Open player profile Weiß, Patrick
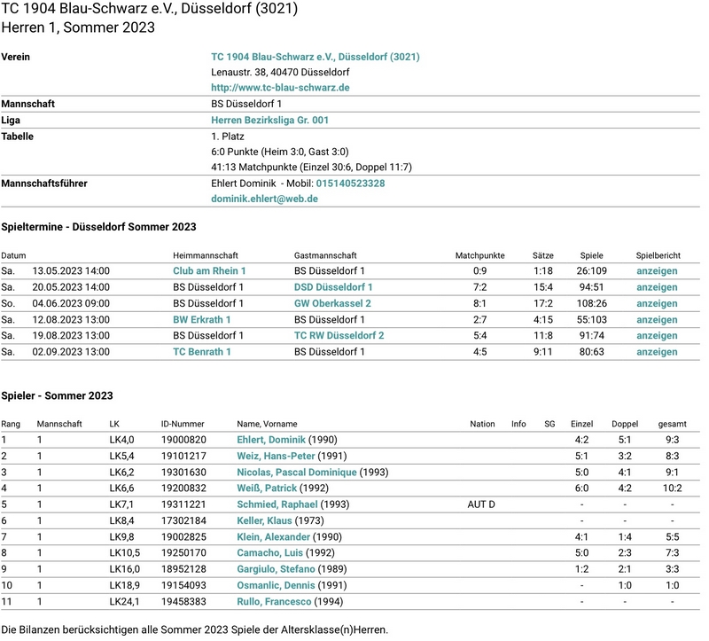Image resolution: width=709 pixels, height=641 pixels. (267, 489)
